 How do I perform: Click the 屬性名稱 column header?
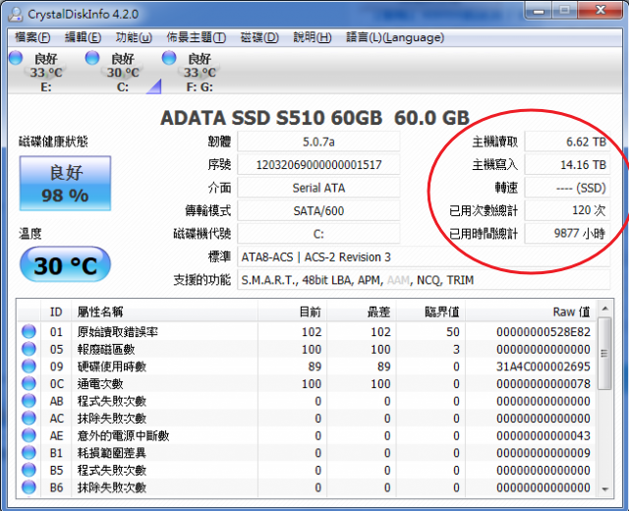coord(164,312)
